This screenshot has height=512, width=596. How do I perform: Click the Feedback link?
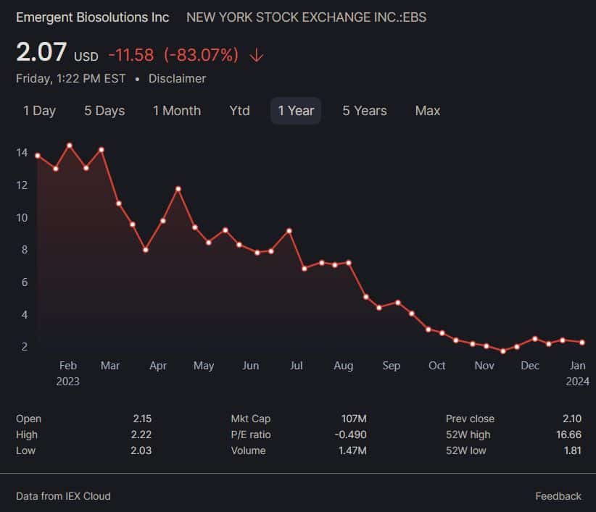[558, 496]
